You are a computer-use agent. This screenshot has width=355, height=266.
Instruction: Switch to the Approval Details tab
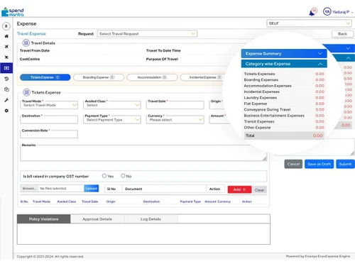(97, 219)
